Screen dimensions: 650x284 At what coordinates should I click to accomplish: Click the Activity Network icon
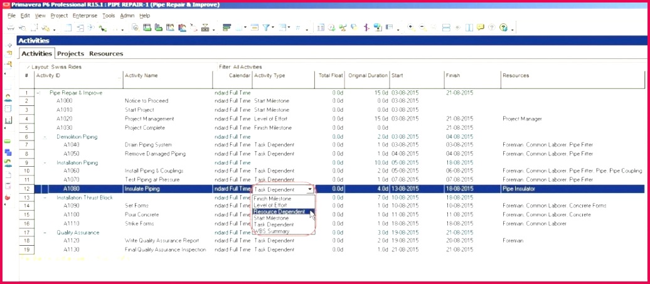click(x=90, y=28)
